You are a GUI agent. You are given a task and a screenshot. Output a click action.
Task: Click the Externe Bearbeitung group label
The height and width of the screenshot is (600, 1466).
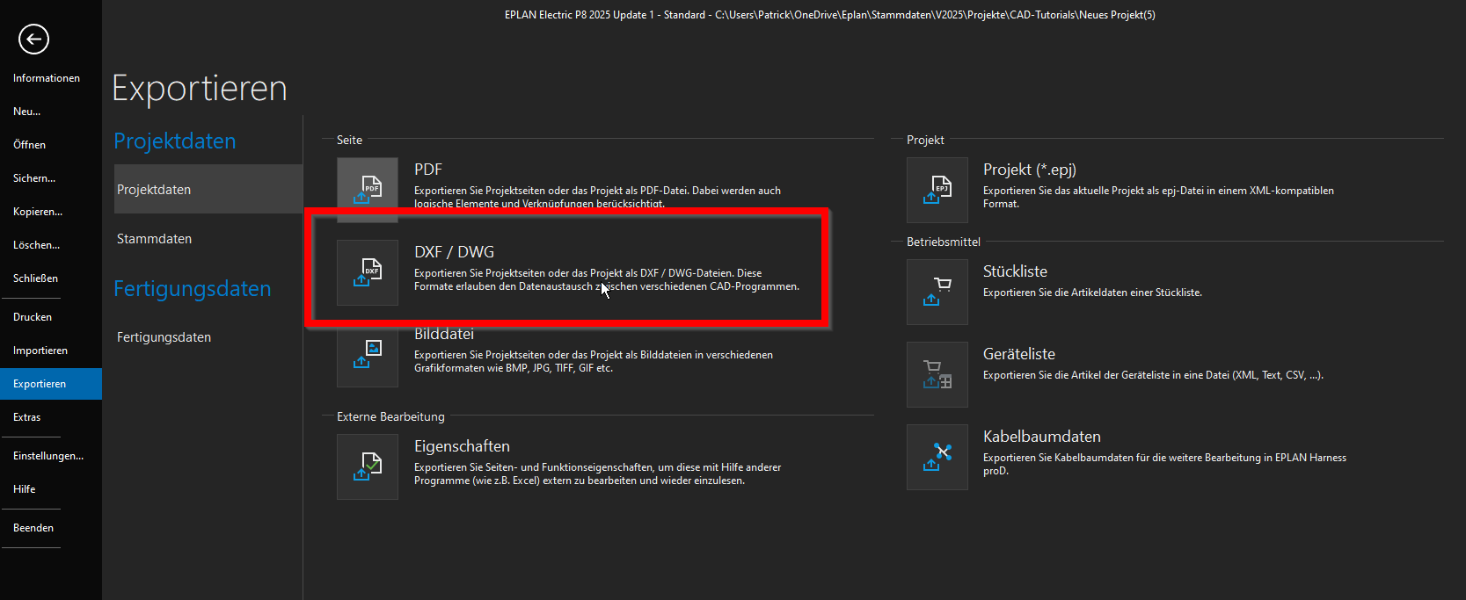[x=390, y=416]
